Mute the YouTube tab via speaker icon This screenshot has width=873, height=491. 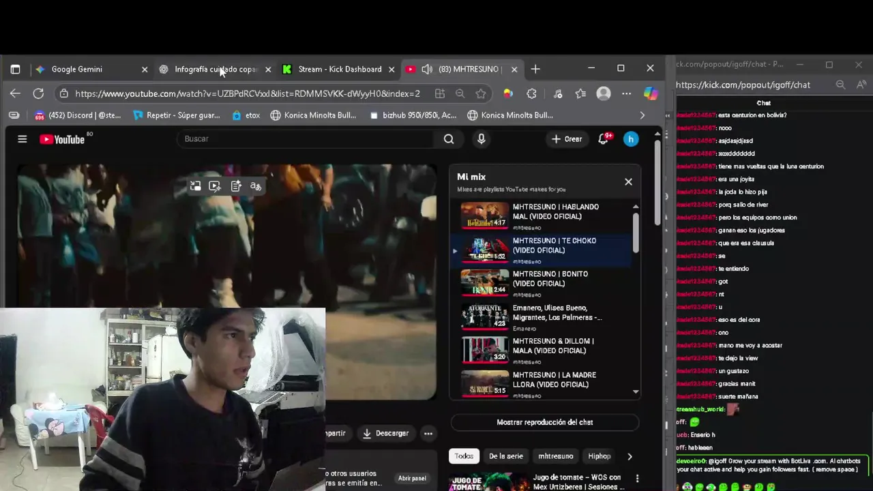(x=427, y=69)
